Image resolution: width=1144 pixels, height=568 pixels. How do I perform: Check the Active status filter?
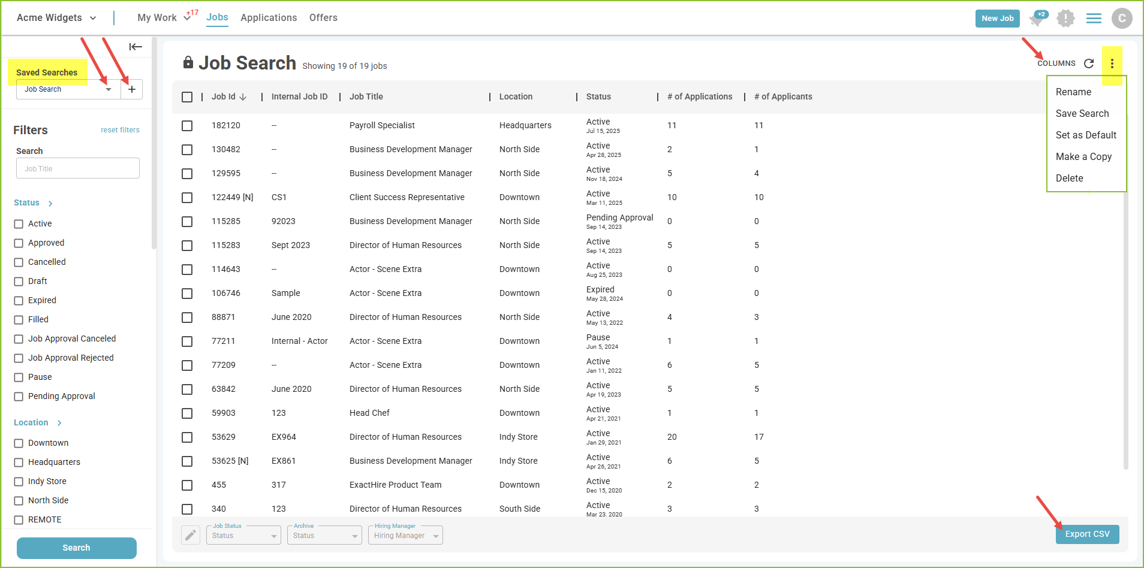tap(19, 224)
